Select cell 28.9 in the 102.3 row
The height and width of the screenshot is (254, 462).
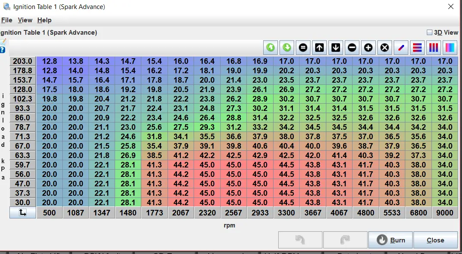[260, 99]
